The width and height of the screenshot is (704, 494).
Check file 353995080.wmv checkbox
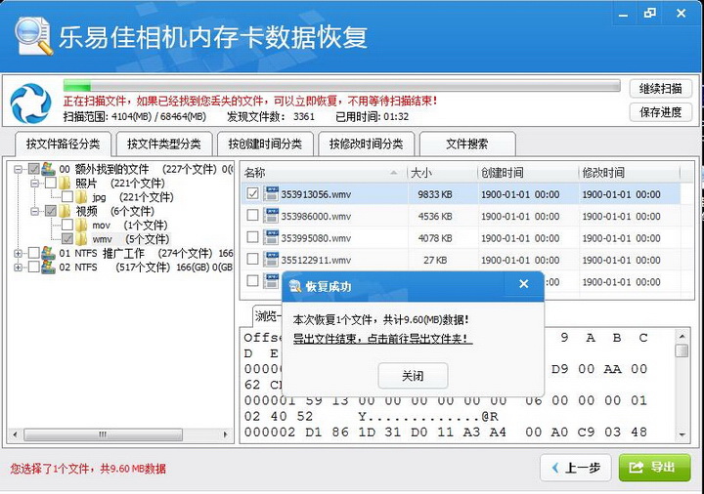point(253,237)
